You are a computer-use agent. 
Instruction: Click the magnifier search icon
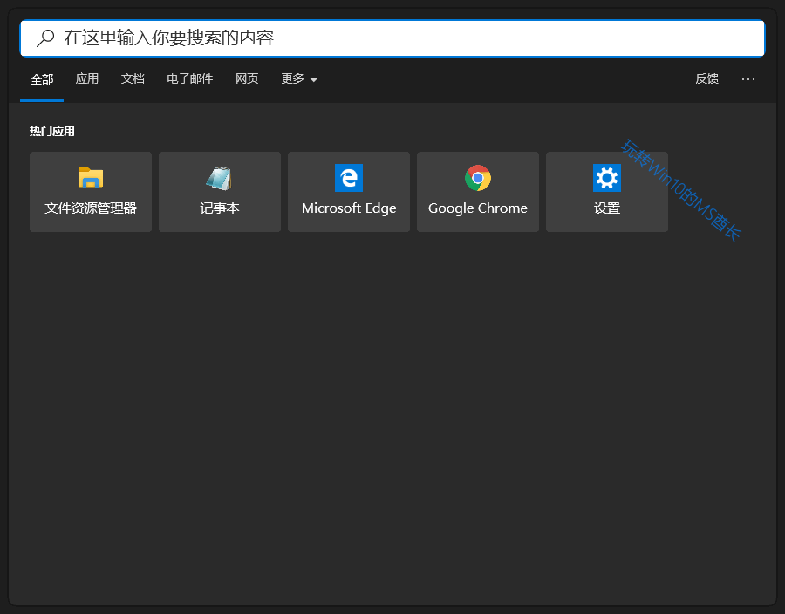coord(45,38)
